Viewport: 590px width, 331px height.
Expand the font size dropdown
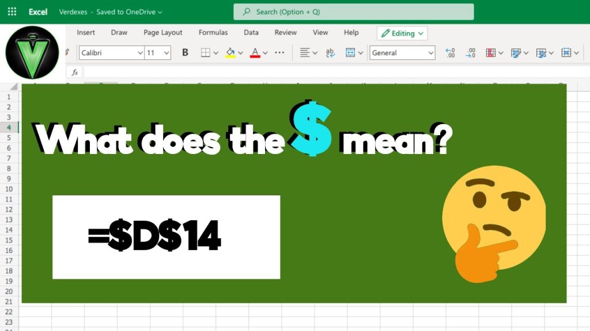pyautogui.click(x=167, y=53)
